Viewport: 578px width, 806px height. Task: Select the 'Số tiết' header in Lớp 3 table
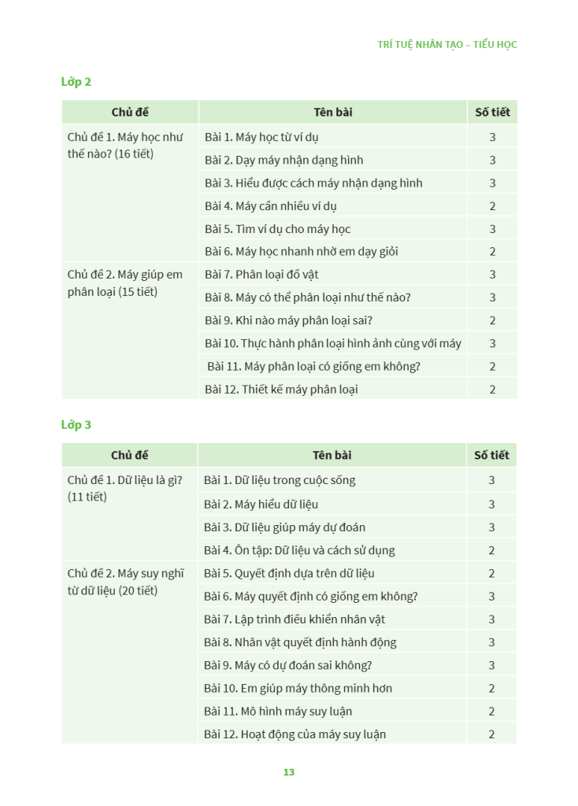click(491, 456)
